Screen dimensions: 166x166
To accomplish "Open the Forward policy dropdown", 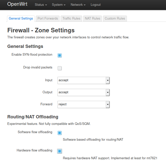I will coord(83,104).
